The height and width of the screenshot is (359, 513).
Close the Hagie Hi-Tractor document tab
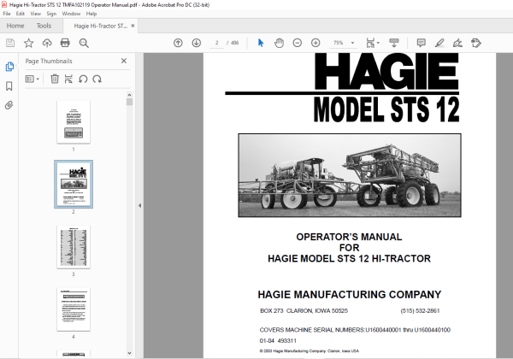[x=133, y=26]
